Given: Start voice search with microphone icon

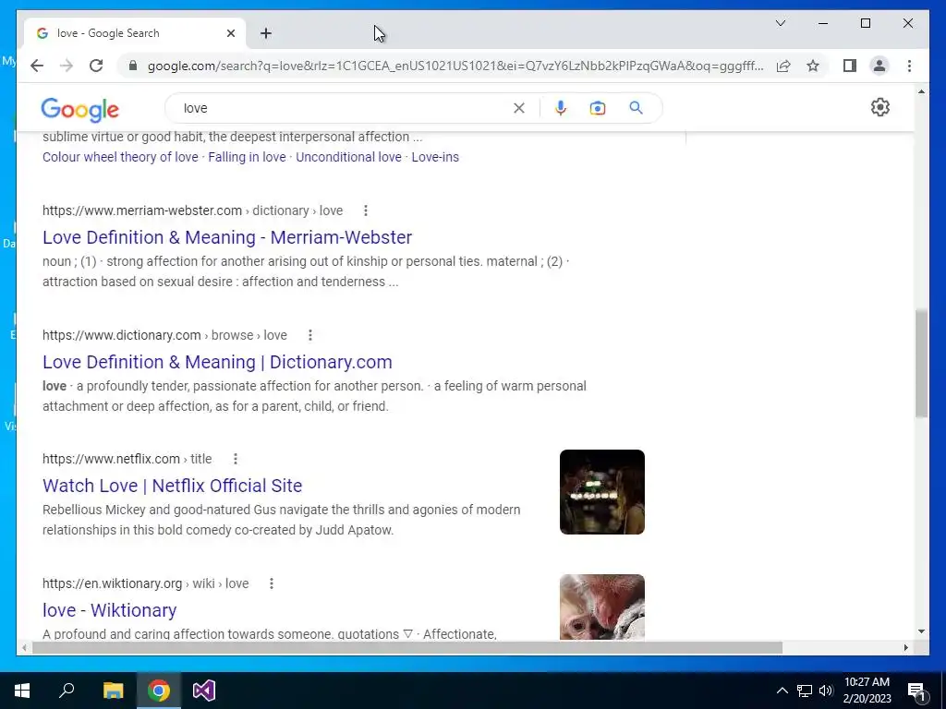Looking at the screenshot, I should coord(561,108).
